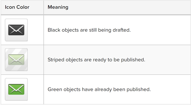Click the word 'Striped' in second row
The height and width of the screenshot is (105, 191).
(56, 60)
